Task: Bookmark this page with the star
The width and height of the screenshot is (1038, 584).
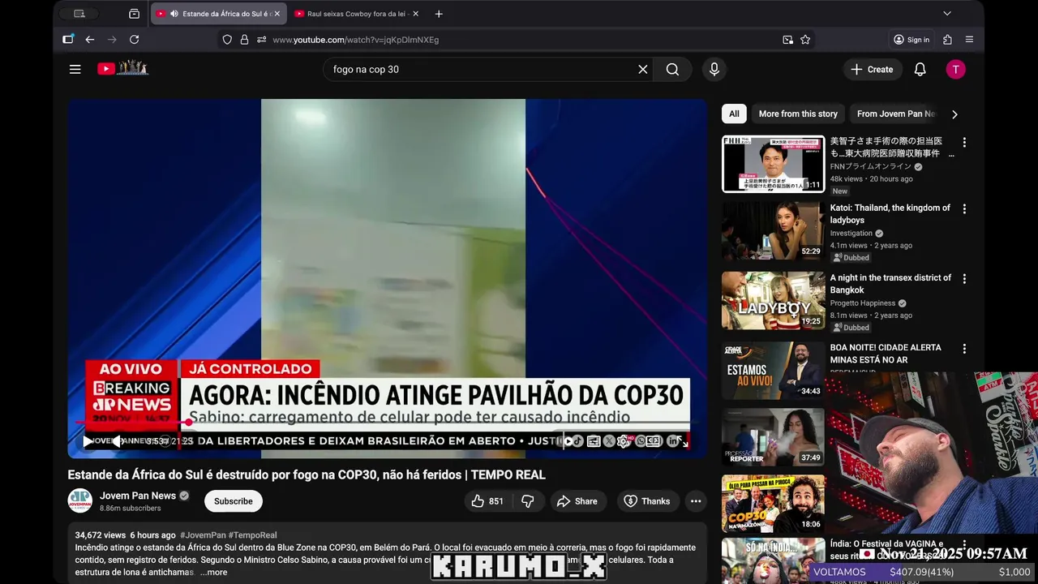Action: pos(805,39)
